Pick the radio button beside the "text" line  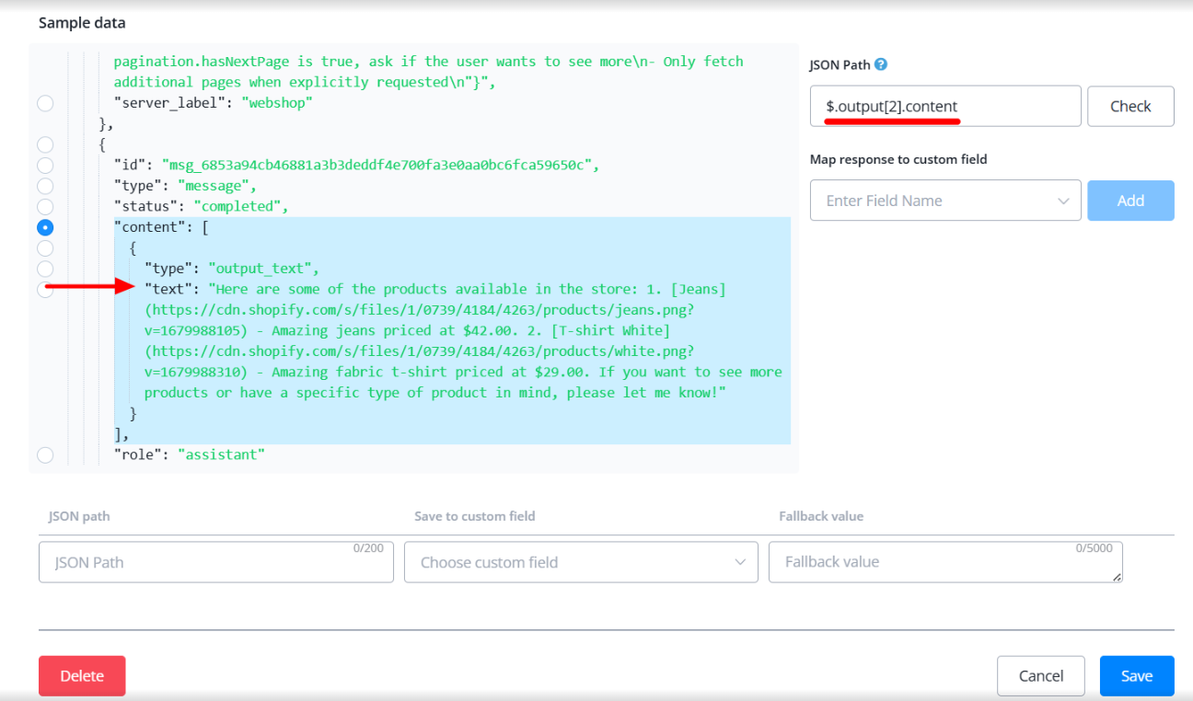pos(45,290)
